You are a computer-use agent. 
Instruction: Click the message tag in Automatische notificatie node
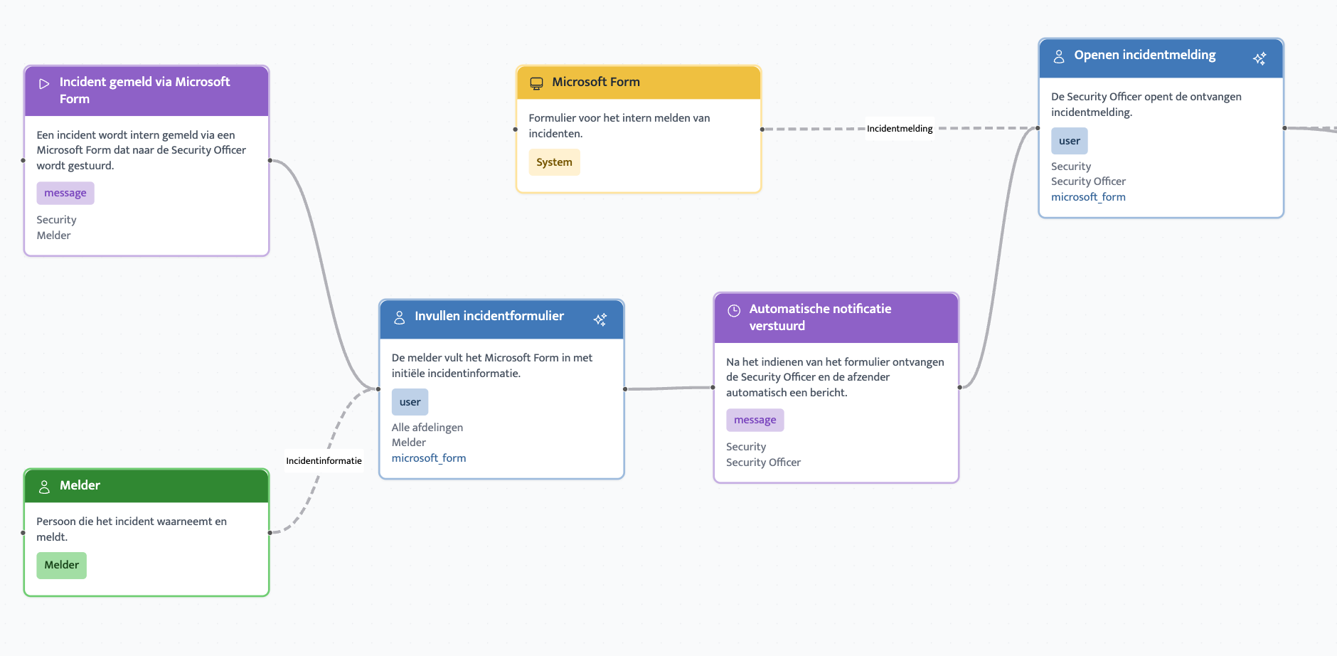(754, 420)
